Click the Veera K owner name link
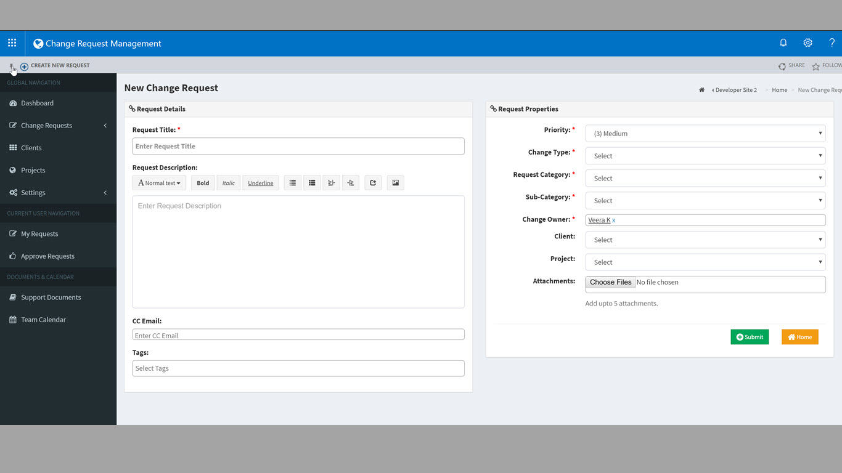The height and width of the screenshot is (473, 842). click(x=599, y=220)
